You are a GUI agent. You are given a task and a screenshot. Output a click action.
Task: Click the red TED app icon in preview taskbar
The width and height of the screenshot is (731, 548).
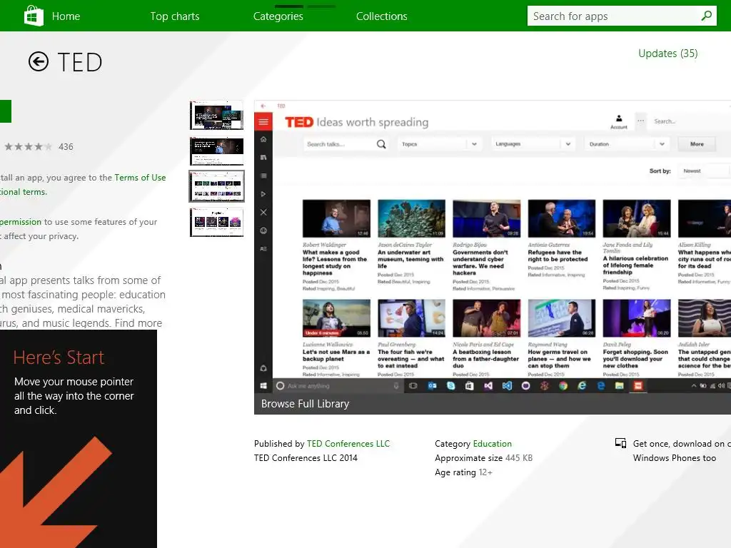(637, 385)
